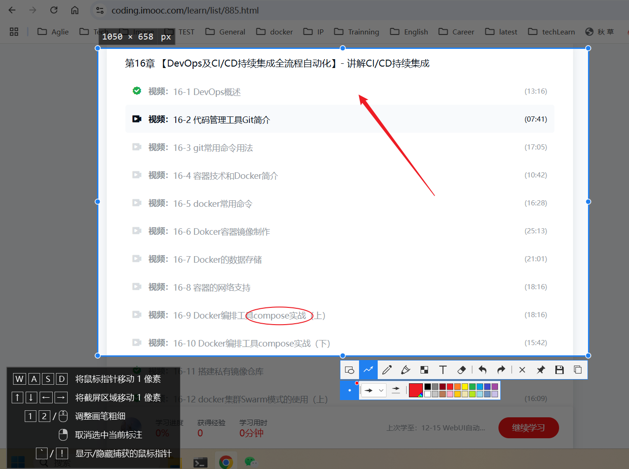
Task: Pick the white color swatch
Action: pos(428,394)
